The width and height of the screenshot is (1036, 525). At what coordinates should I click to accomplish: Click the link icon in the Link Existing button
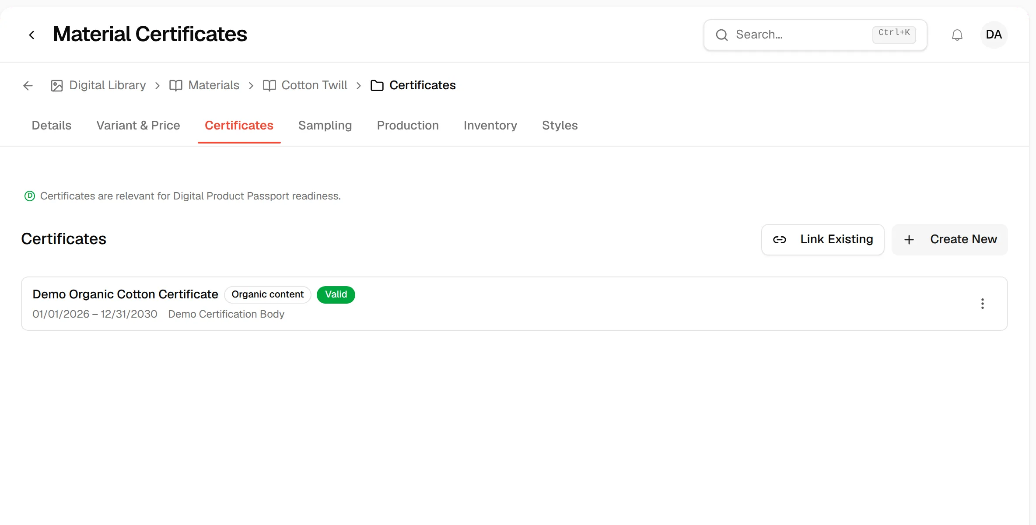click(x=780, y=240)
